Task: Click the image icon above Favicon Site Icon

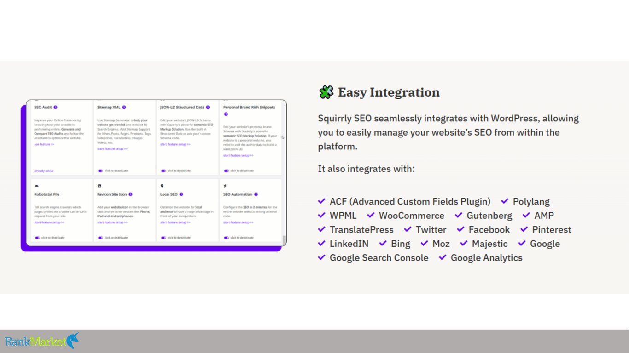Action: (99, 186)
